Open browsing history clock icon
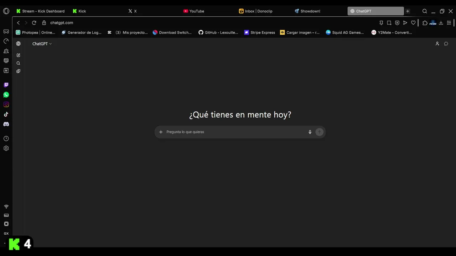456x256 pixels. click(x=6, y=138)
